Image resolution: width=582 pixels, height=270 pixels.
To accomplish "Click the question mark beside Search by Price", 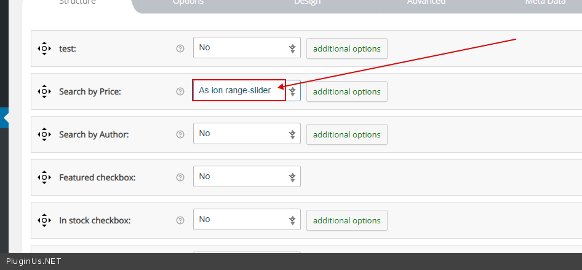I will pos(180,91).
